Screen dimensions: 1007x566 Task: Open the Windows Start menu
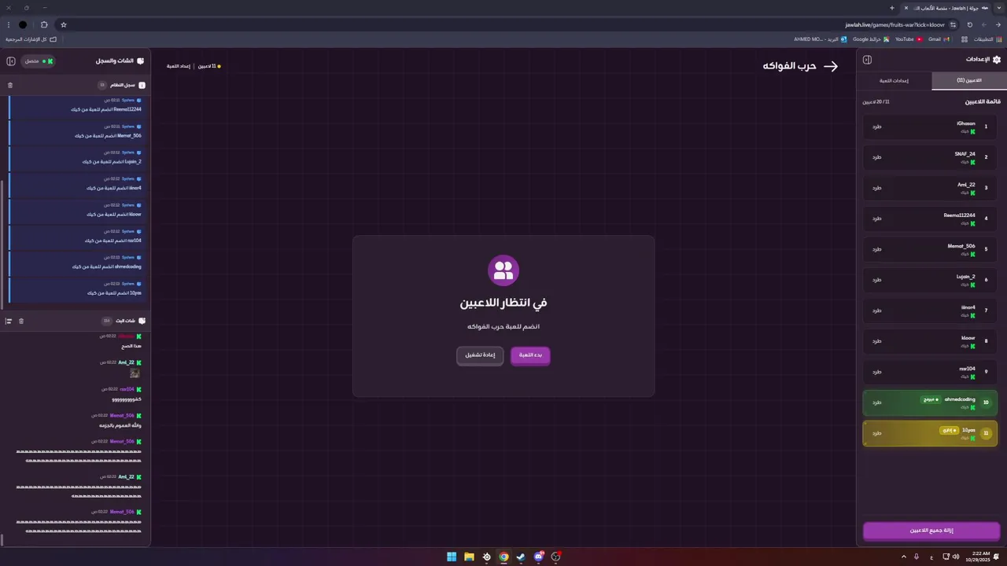(452, 557)
